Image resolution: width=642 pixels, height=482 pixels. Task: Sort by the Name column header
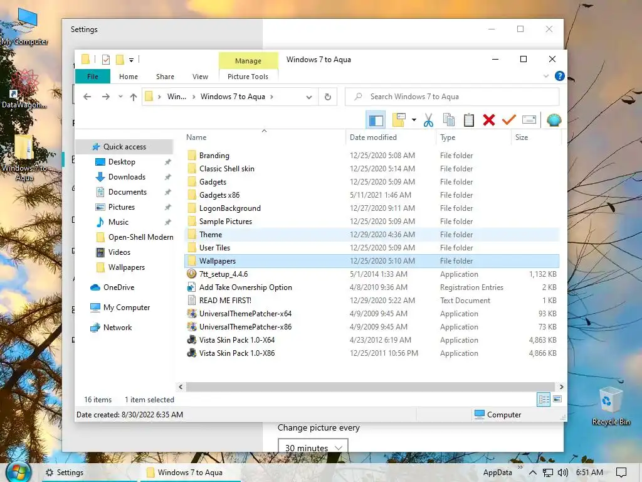[264, 137]
